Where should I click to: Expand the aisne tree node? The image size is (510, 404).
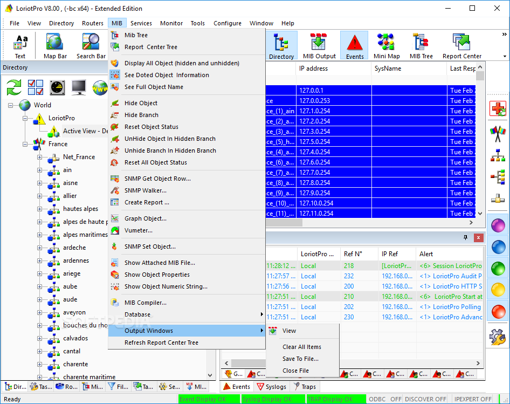[x=40, y=183]
